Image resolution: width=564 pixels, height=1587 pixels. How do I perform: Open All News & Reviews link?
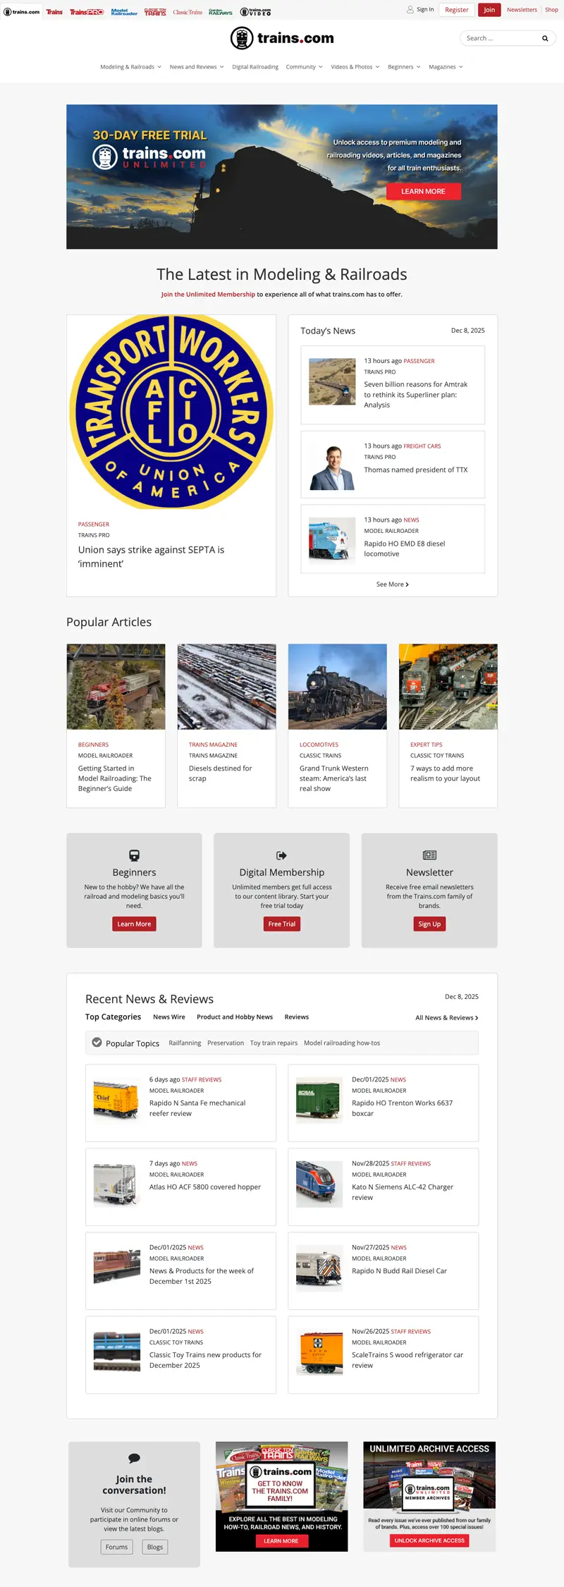(x=447, y=1017)
